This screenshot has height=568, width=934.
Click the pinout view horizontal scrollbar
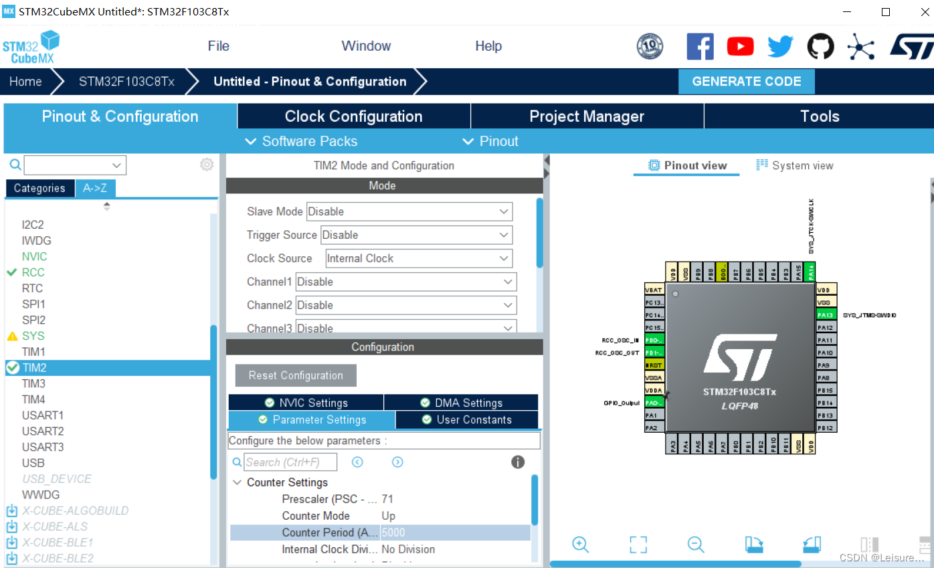point(675,564)
